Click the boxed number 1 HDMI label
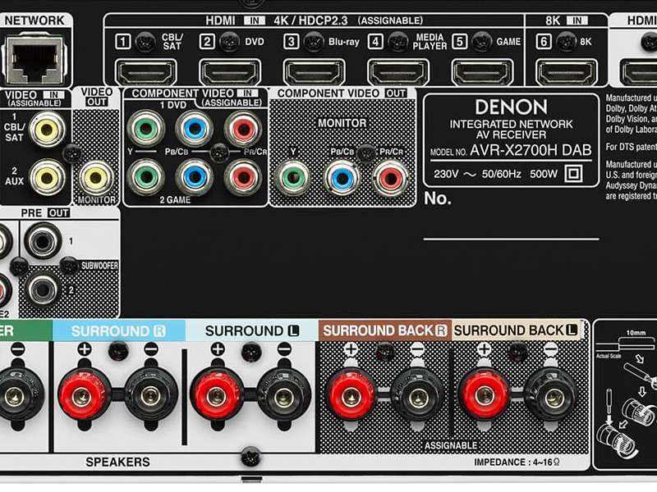657x492 pixels. point(122,42)
